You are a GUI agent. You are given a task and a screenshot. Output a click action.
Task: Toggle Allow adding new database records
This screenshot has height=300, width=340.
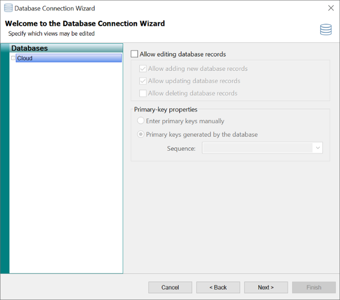(143, 69)
